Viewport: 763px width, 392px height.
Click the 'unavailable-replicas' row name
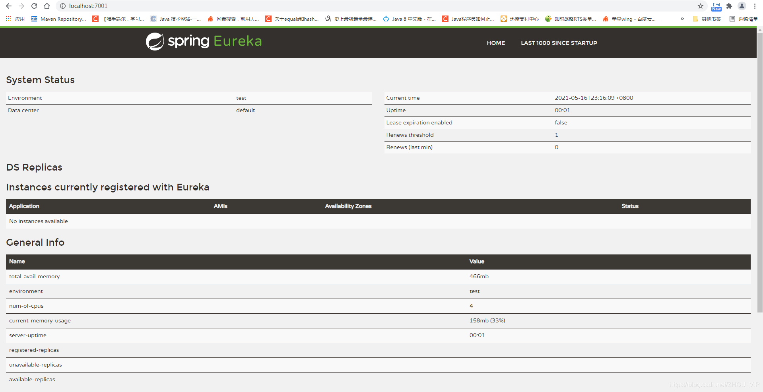35,365
